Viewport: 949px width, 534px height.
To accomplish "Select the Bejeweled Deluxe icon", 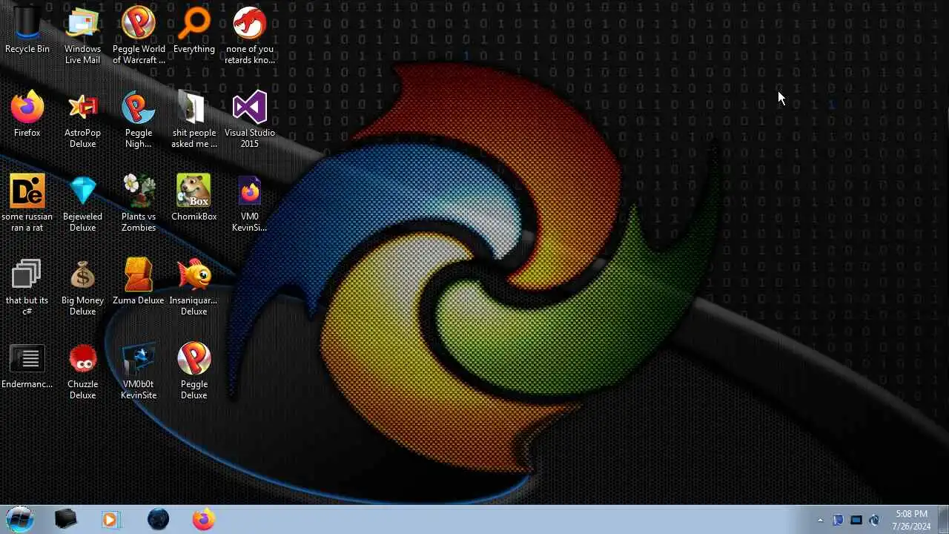I will pos(82,204).
